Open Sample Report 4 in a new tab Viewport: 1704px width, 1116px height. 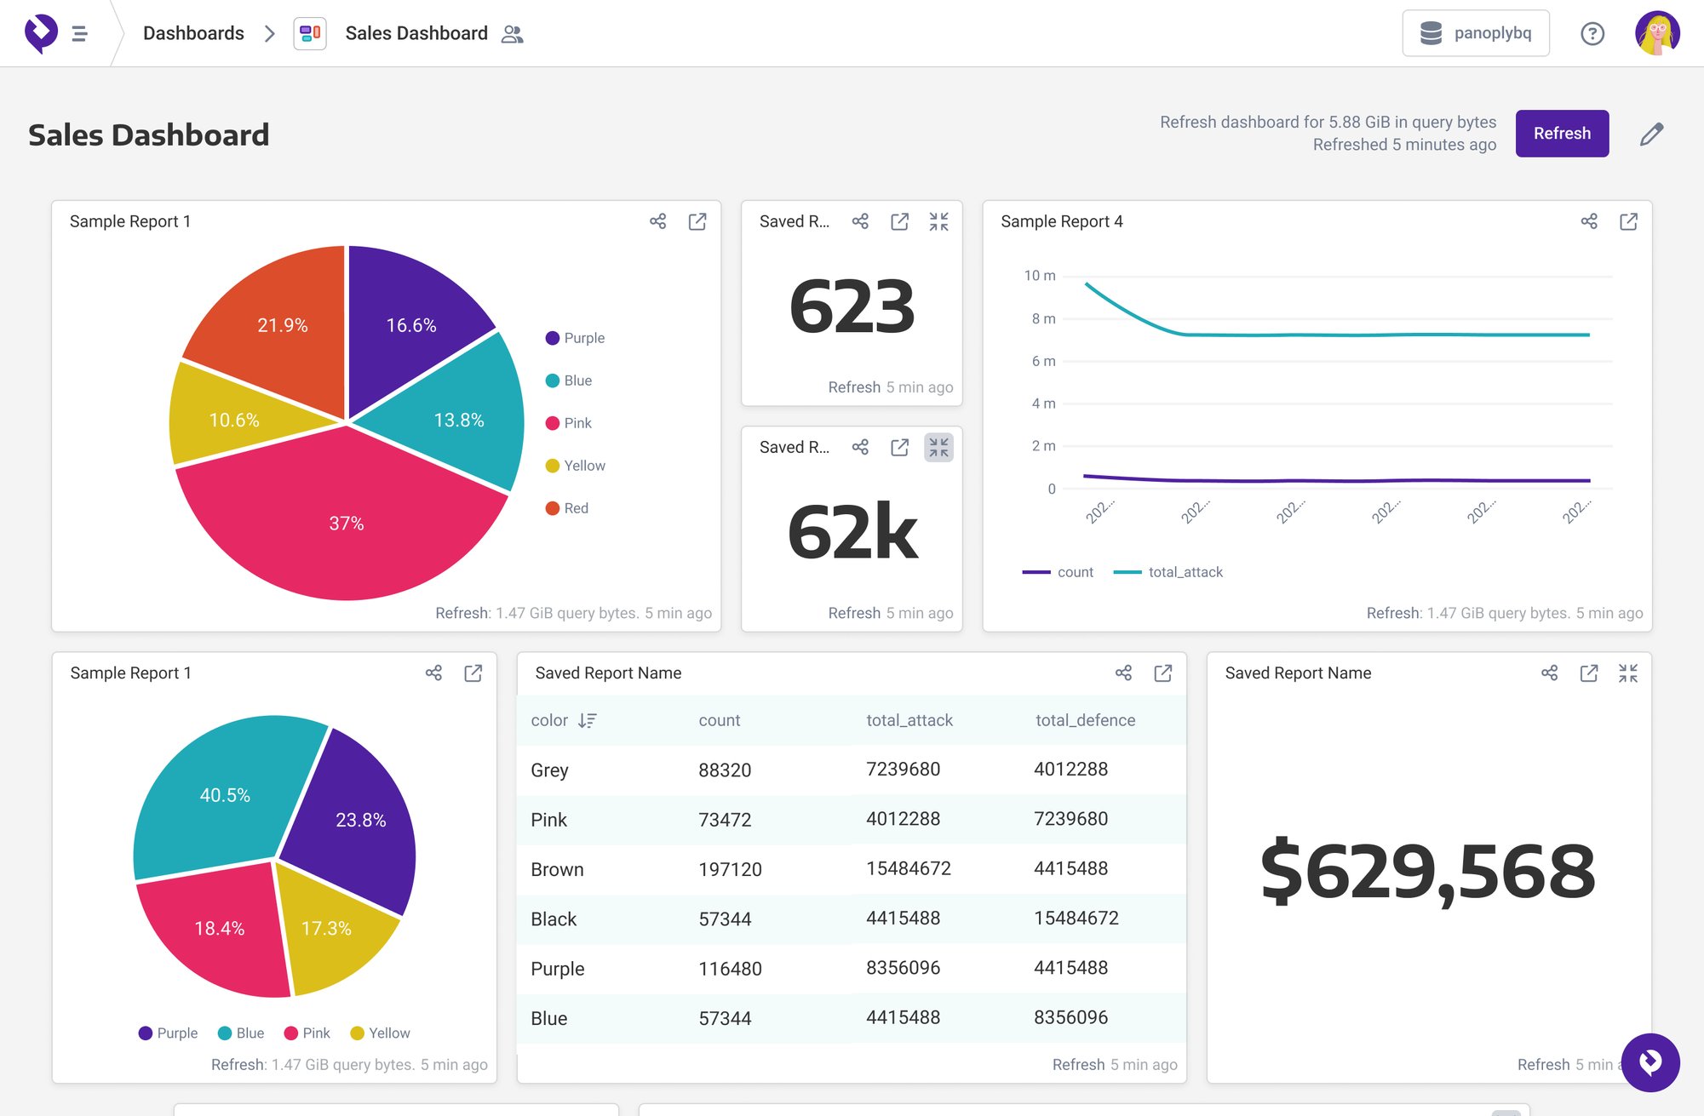[1628, 221]
